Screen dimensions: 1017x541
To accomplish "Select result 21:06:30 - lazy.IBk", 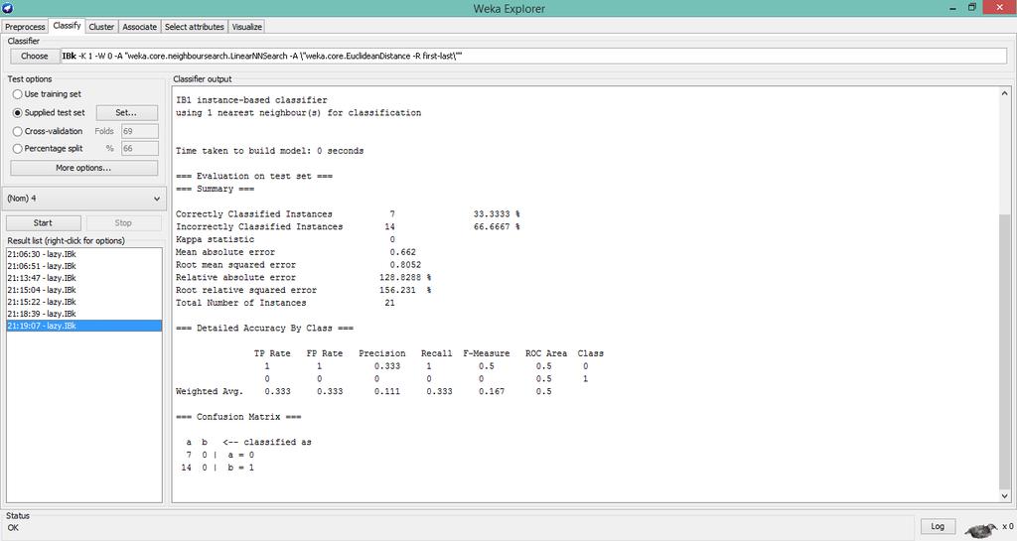I will 83,254.
